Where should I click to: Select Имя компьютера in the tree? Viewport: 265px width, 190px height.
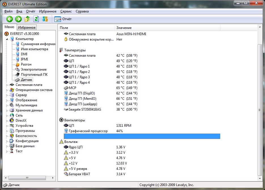pos(35,49)
